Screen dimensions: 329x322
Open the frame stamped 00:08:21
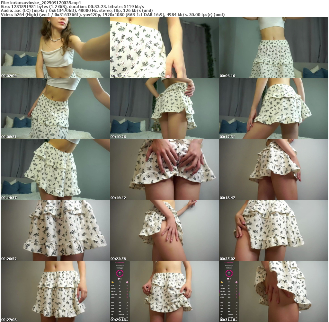[55, 109]
